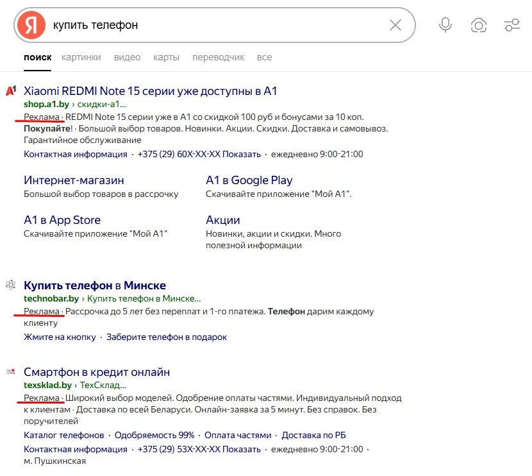Screen dimensions: 532x476
Task: Click the A1 favicon beside first result
Action: [x=11, y=90]
